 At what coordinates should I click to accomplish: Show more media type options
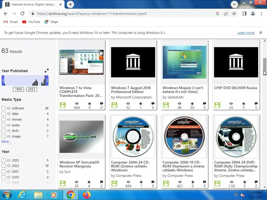pyautogui.click(x=6, y=141)
